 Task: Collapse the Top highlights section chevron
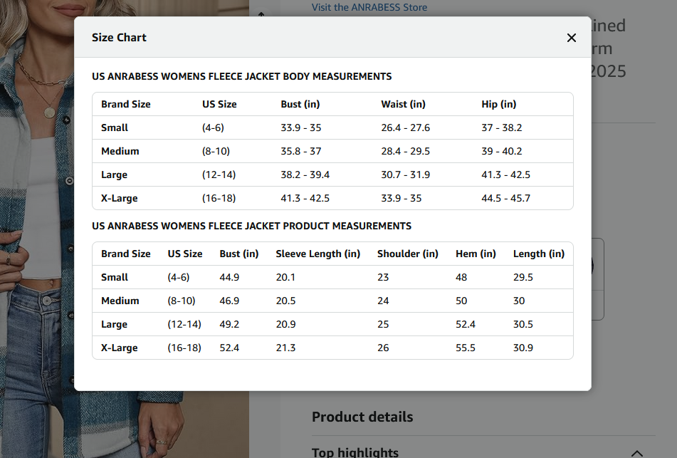(637, 453)
